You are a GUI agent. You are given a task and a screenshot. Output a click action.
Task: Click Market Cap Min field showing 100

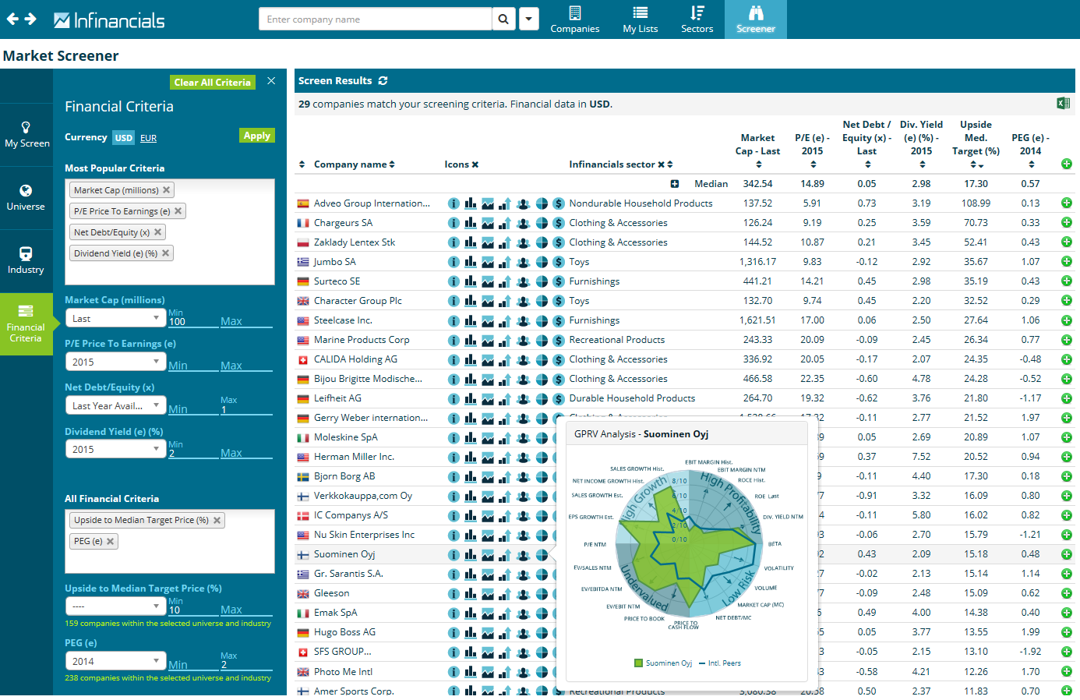click(x=193, y=321)
